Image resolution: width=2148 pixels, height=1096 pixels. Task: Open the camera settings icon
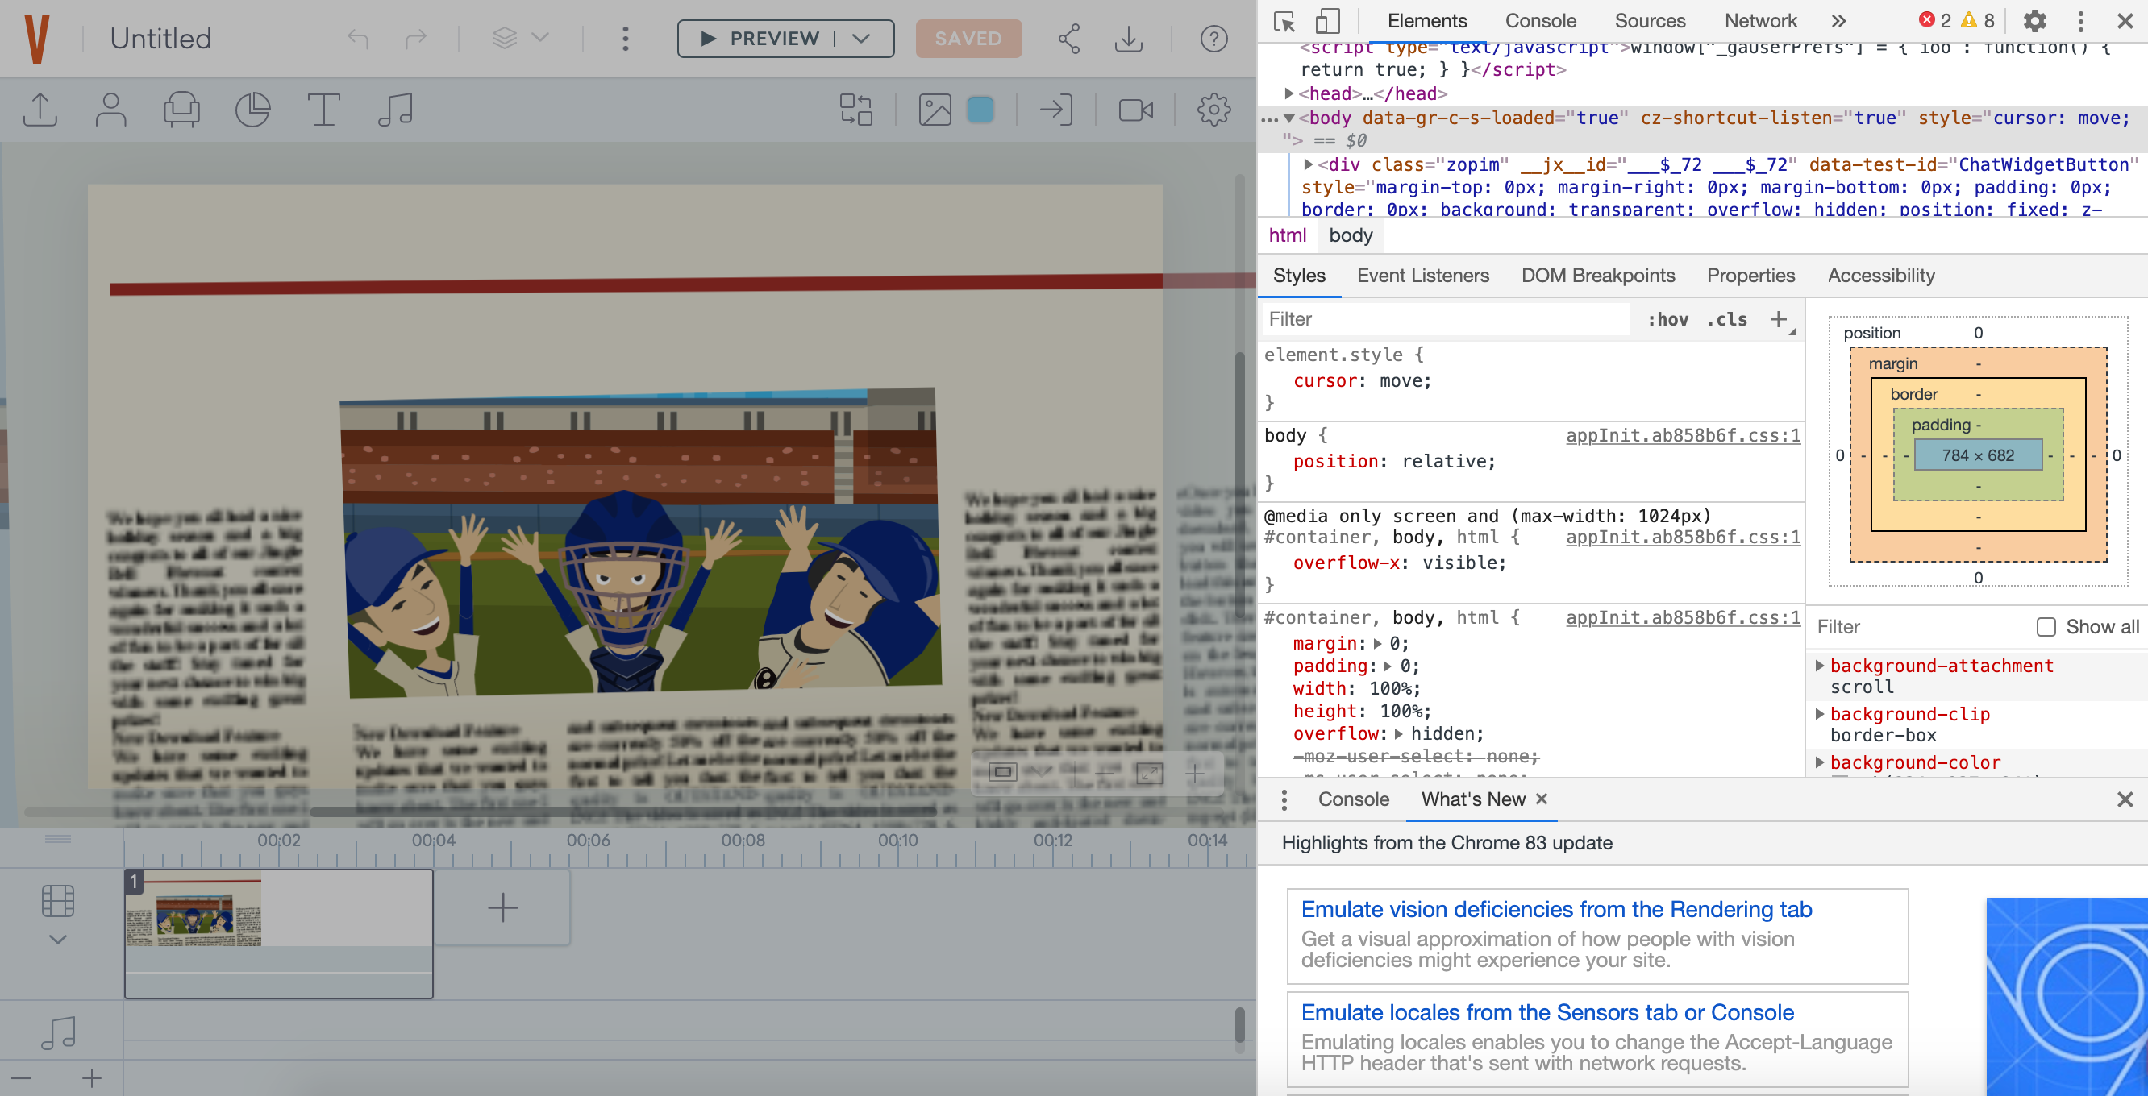[x=1136, y=109]
